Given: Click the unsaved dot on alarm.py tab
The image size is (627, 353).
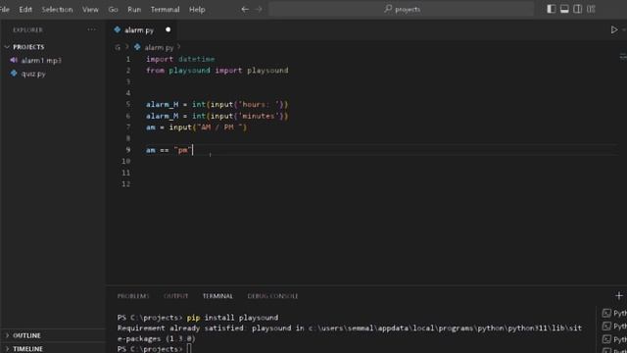Looking at the screenshot, I should (168, 29).
